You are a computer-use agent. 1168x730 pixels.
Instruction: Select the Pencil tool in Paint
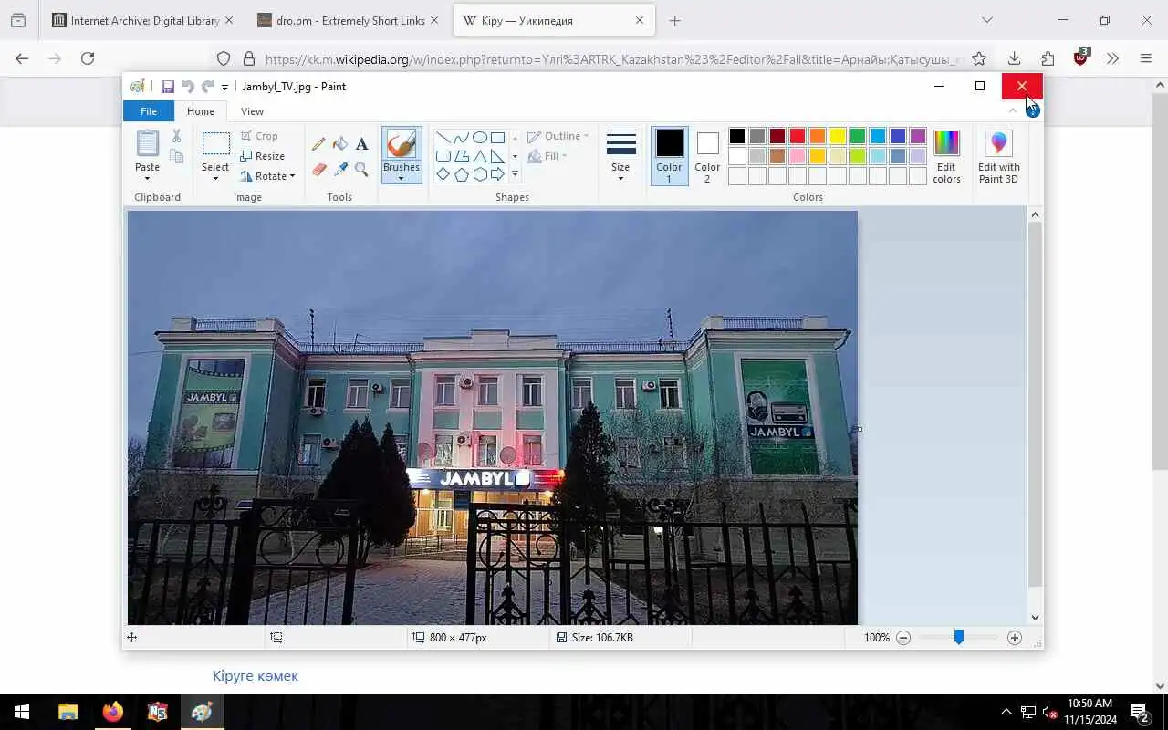pyautogui.click(x=318, y=144)
